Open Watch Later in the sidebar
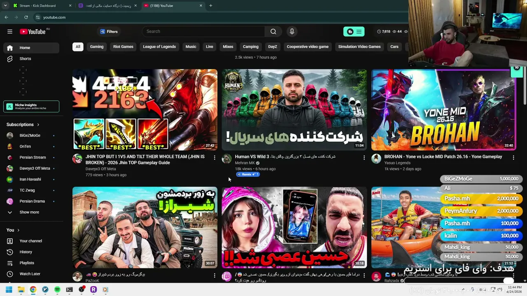 [31, 274]
